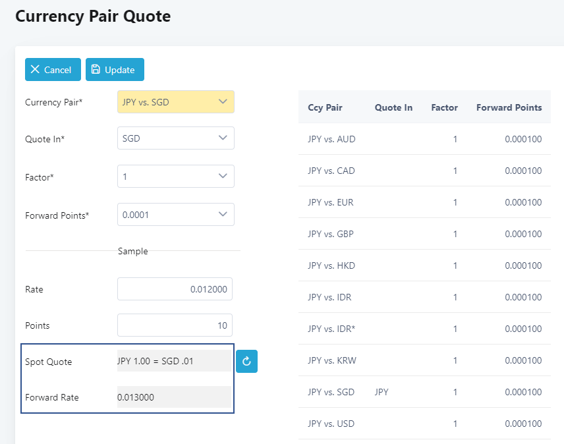The width and height of the screenshot is (564, 444).
Task: Click the Forward Points column header
Action: click(x=509, y=107)
